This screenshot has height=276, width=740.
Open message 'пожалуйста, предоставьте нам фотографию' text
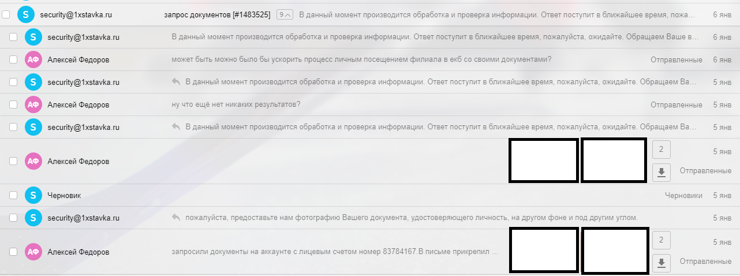411,218
